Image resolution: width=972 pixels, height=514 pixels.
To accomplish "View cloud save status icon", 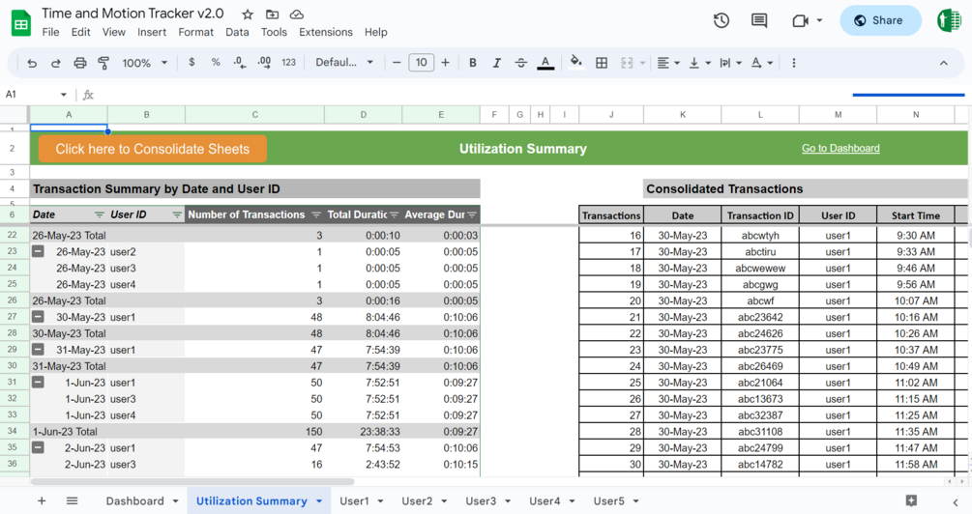I will pos(297,14).
